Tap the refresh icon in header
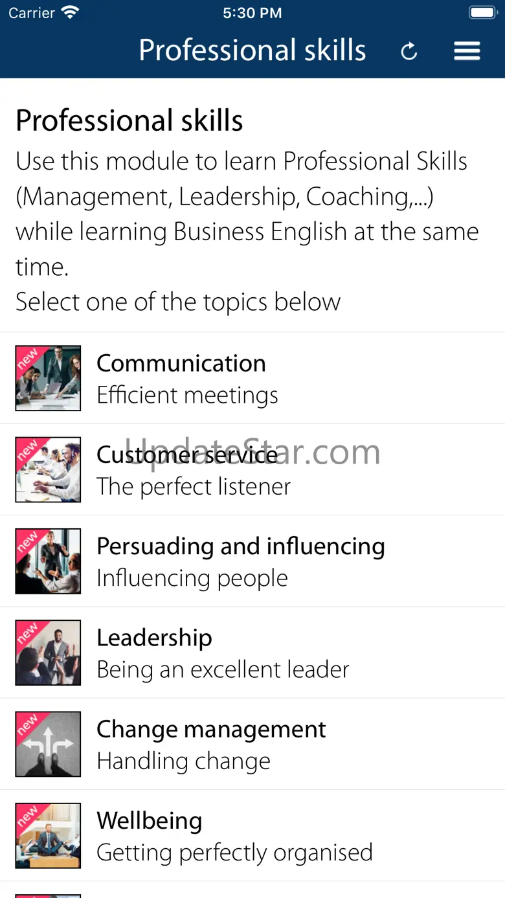505x898 pixels. [x=409, y=51]
